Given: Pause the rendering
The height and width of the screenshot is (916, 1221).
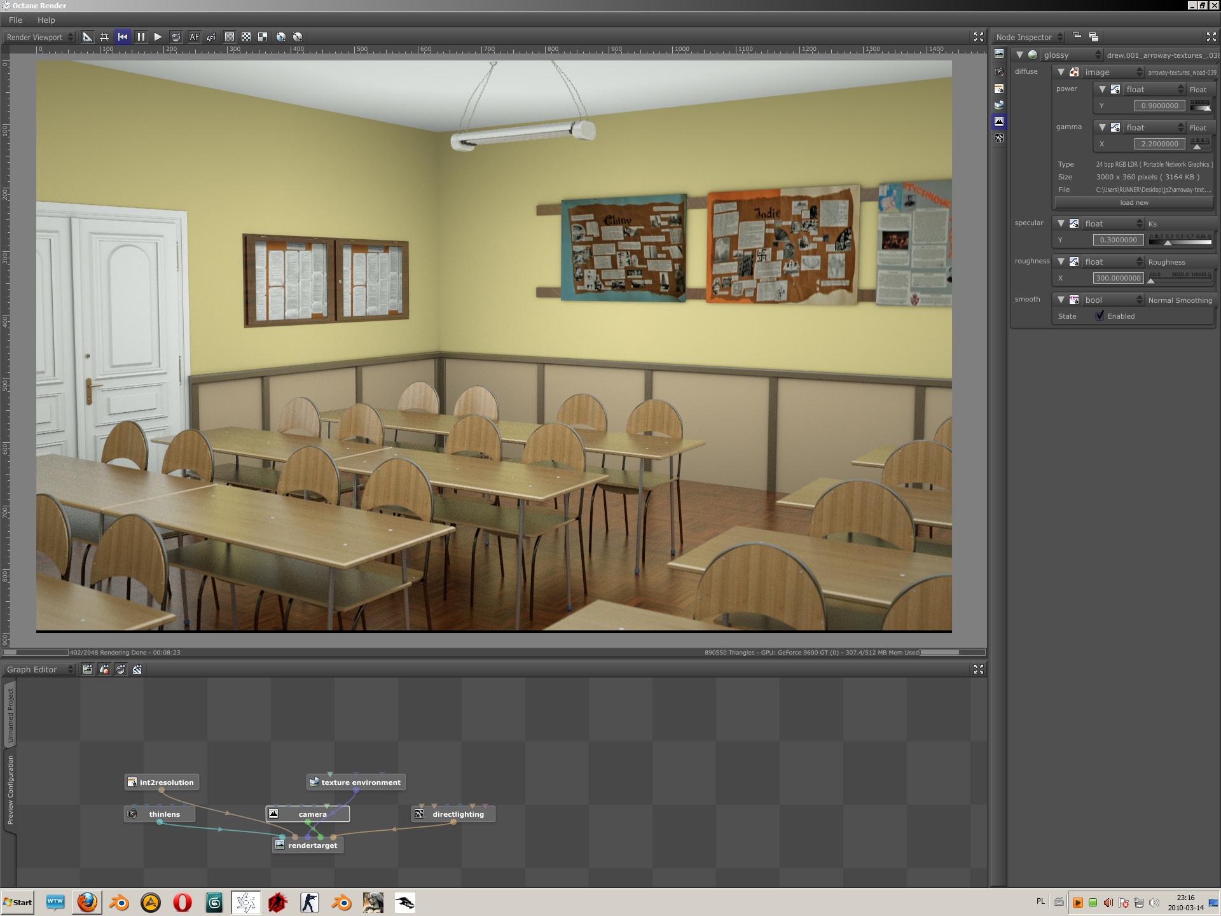Looking at the screenshot, I should [x=141, y=37].
